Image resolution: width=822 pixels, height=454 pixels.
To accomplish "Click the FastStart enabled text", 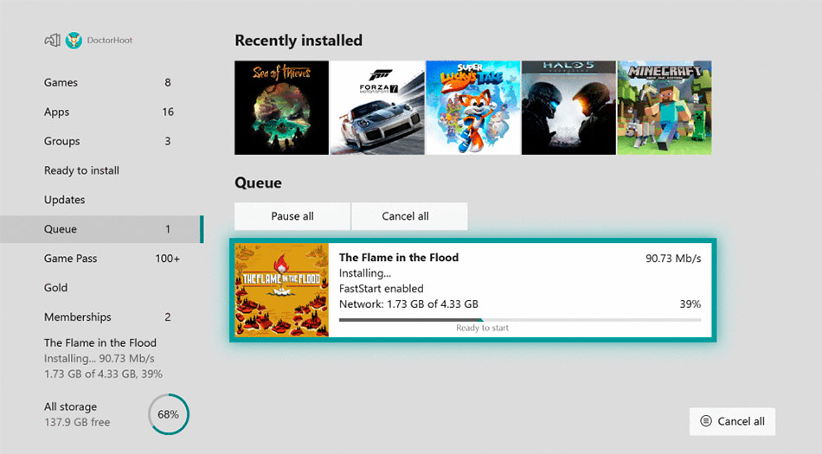I will point(381,289).
